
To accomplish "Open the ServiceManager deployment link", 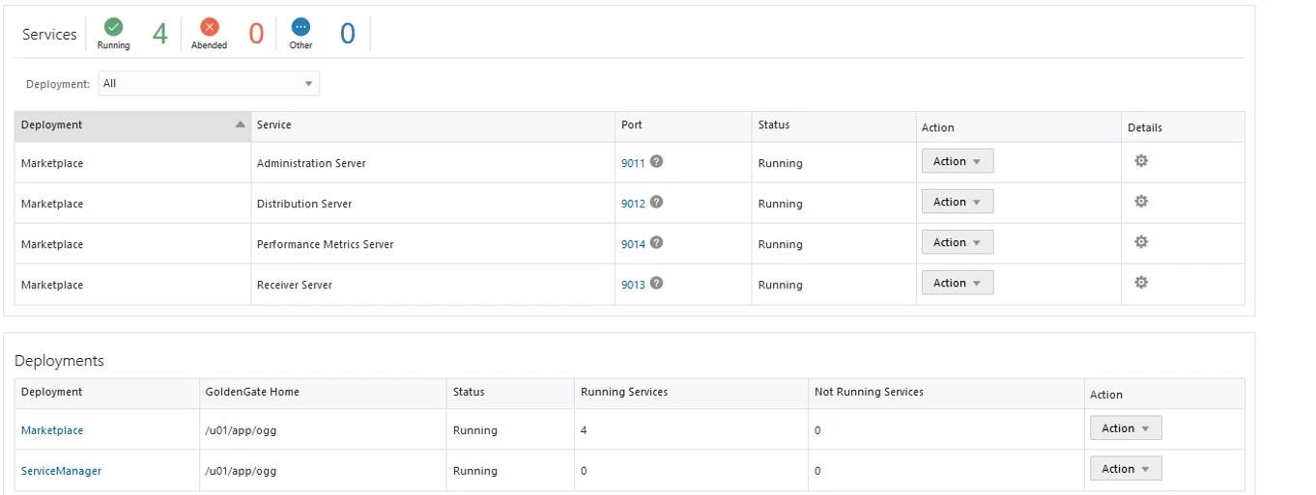I will (x=61, y=471).
